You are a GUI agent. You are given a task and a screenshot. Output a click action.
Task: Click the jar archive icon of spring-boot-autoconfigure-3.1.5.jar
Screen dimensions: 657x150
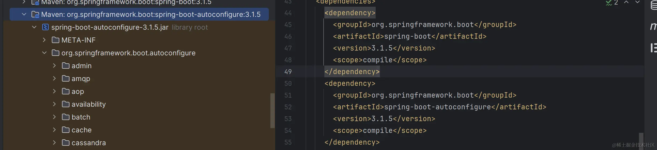coord(45,27)
